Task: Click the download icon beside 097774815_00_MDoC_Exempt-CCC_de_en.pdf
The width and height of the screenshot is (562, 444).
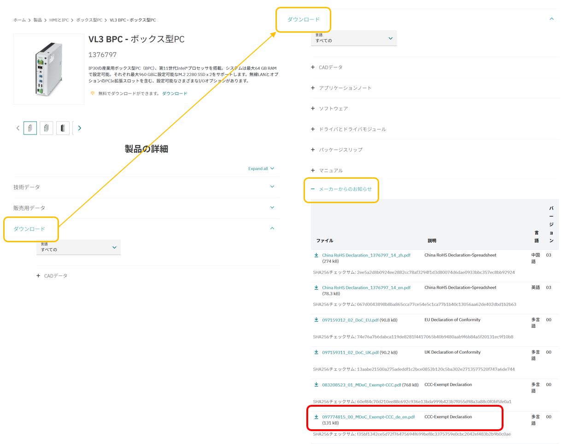Action: tap(316, 417)
